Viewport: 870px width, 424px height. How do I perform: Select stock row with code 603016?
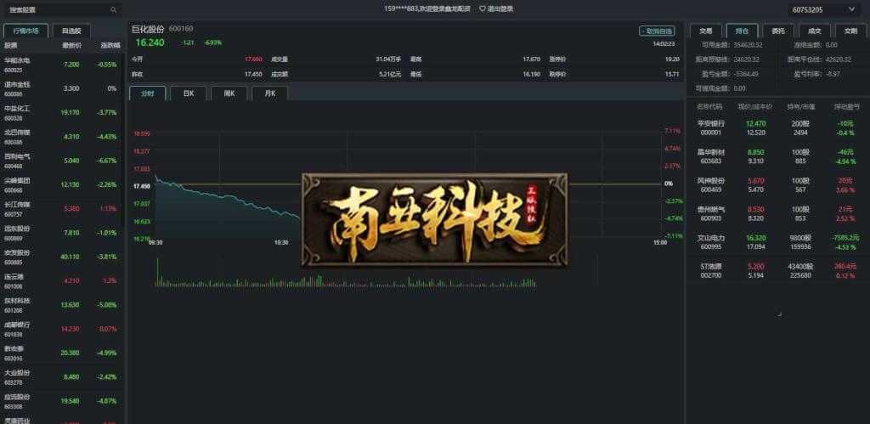[61, 353]
